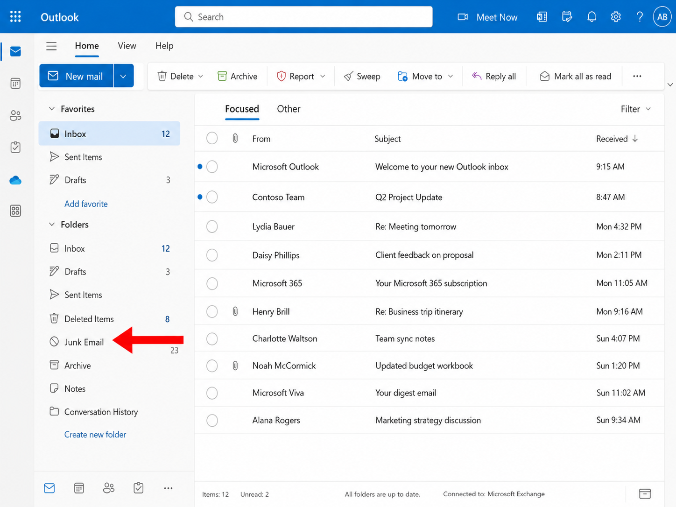Open the New mail dropdown arrow
This screenshot has width=676, height=507.
(x=123, y=76)
